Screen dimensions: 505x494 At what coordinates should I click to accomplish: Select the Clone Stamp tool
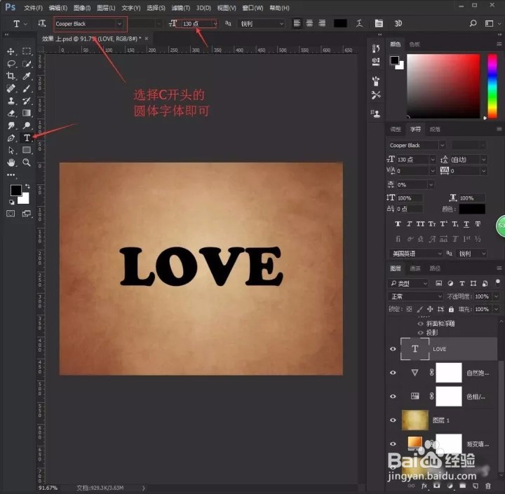coord(11,101)
